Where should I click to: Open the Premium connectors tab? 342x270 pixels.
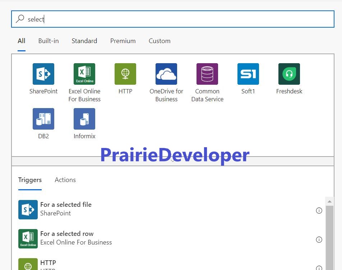click(x=123, y=41)
